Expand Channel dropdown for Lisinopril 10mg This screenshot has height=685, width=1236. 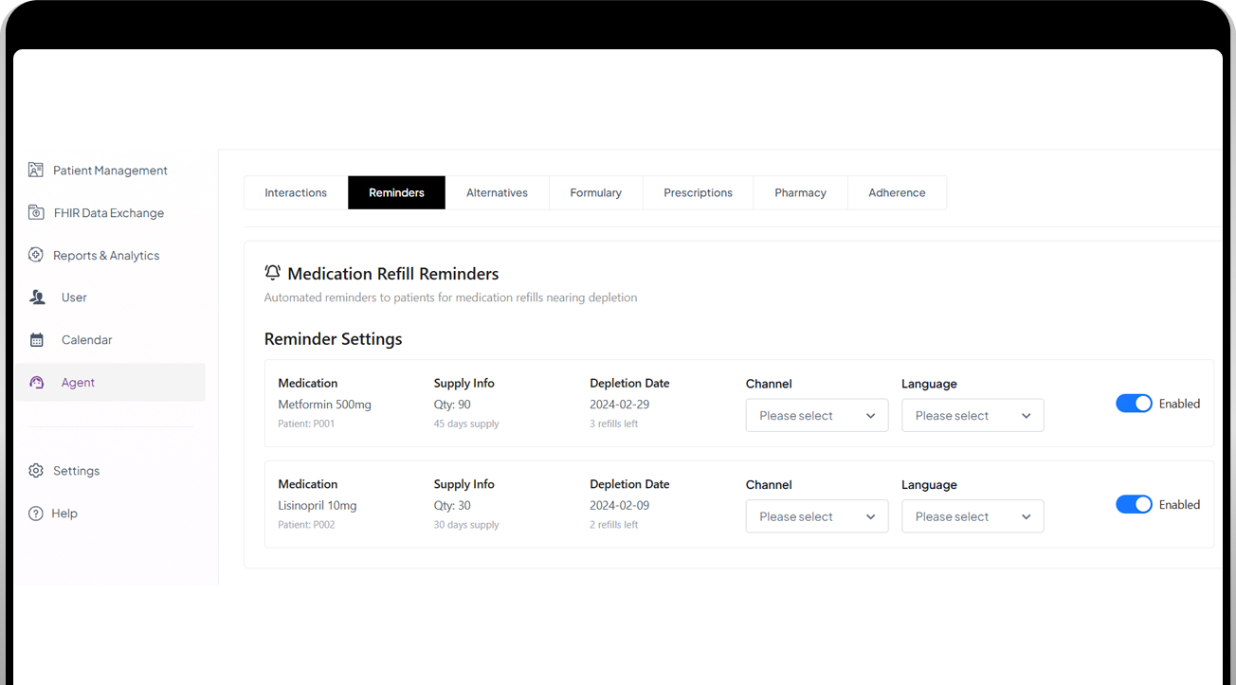[817, 516]
